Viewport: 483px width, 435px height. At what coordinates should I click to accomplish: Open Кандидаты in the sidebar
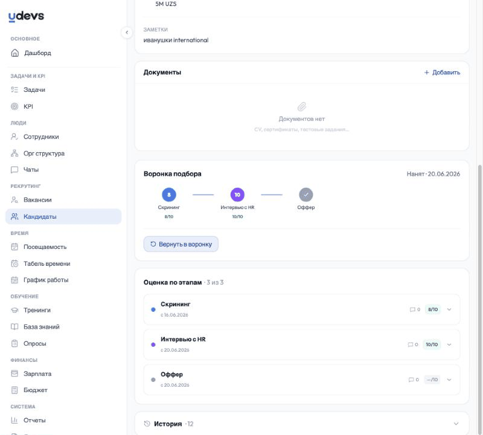click(x=63, y=216)
